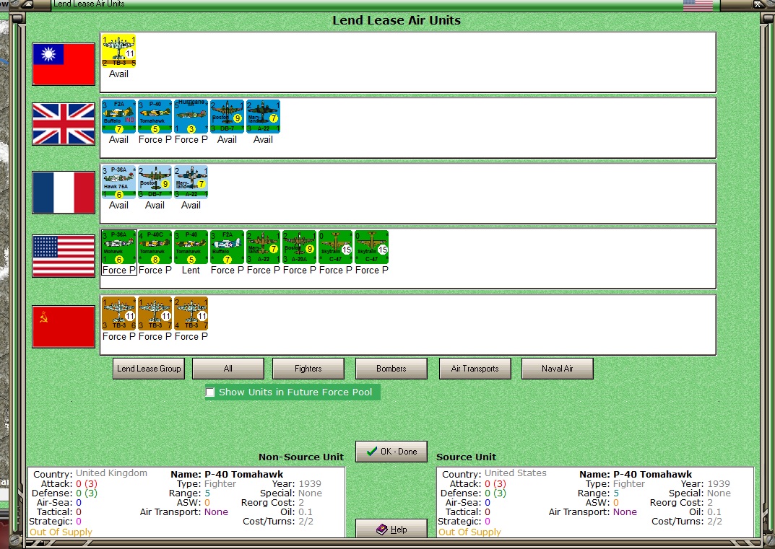
Task: Select the UK F2A Buffalo fighter unit
Action: (118, 117)
